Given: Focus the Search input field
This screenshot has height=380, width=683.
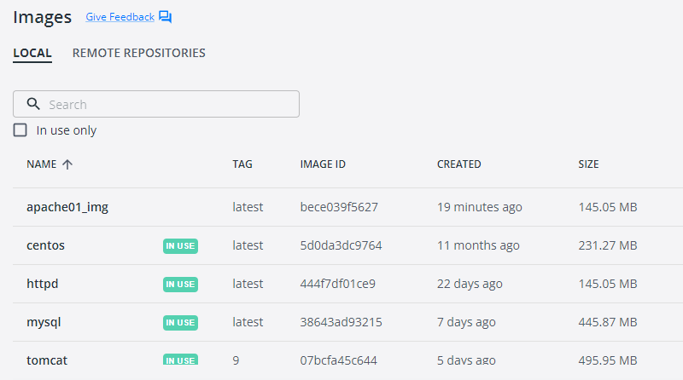Looking at the screenshot, I should click(x=156, y=104).
